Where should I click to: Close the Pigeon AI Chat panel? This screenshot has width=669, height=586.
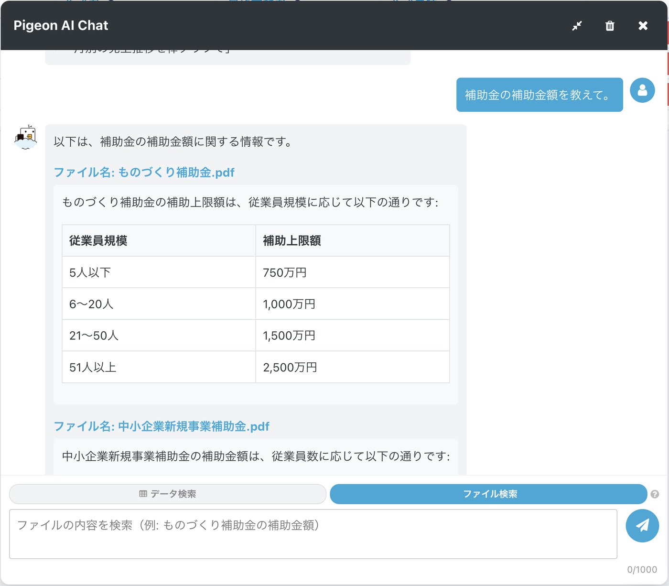coord(643,26)
